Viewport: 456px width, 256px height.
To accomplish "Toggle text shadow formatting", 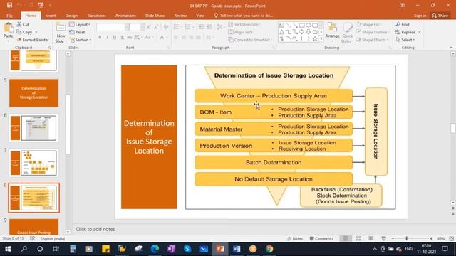I will pos(122,37).
